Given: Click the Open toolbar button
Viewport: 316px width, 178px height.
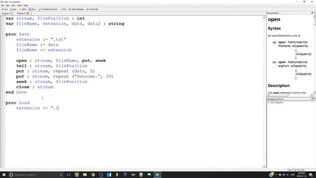Looking at the screenshot, I should tap(23, 9).
